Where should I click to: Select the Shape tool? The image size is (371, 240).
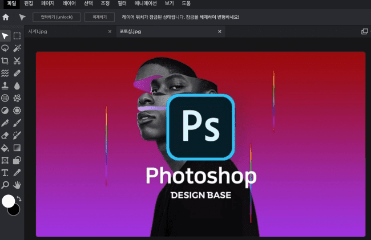(x=17, y=160)
